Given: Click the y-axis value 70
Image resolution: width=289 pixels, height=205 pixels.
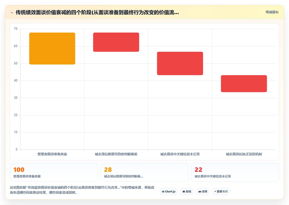Looking at the screenshot, I should click(x=16, y=29).
